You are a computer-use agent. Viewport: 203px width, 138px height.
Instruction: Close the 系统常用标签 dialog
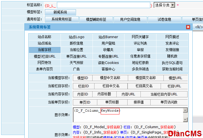[x=188, y=27]
